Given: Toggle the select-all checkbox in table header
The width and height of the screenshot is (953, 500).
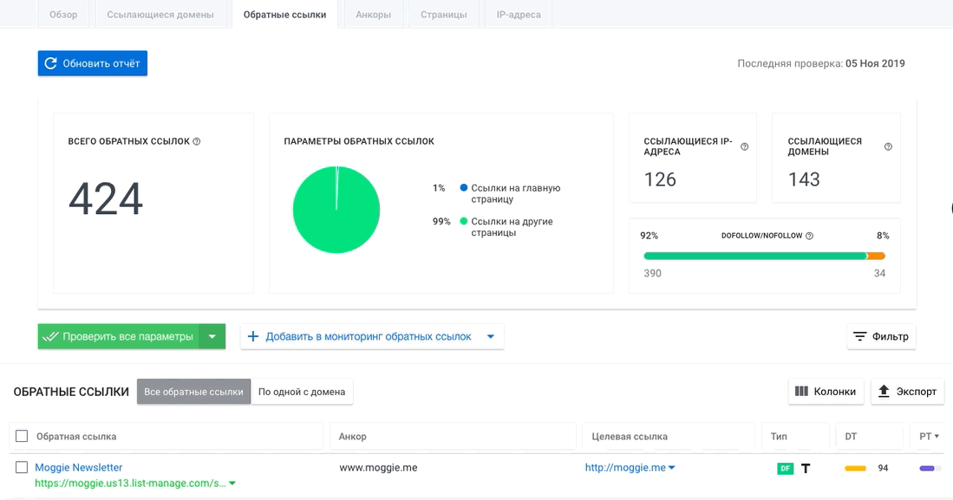Looking at the screenshot, I should [x=22, y=436].
